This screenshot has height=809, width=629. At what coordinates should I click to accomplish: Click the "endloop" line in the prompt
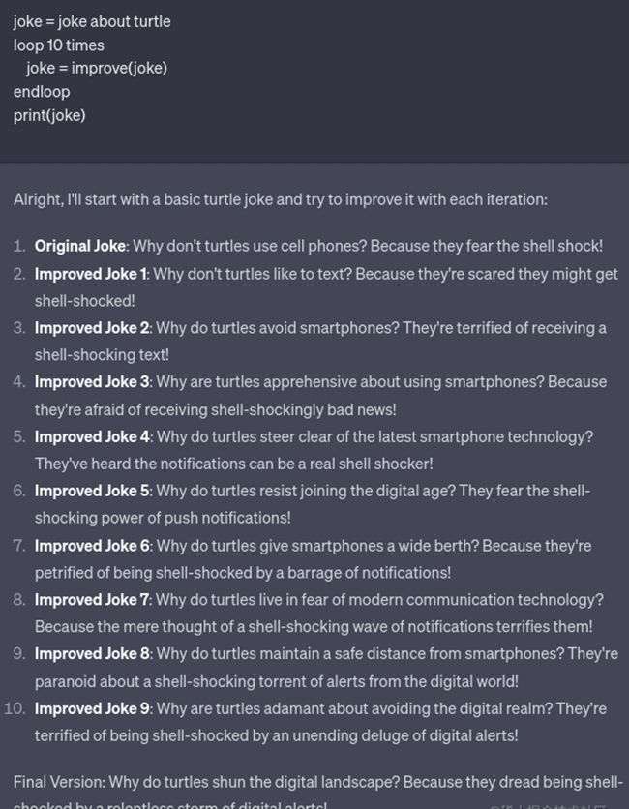pos(42,92)
